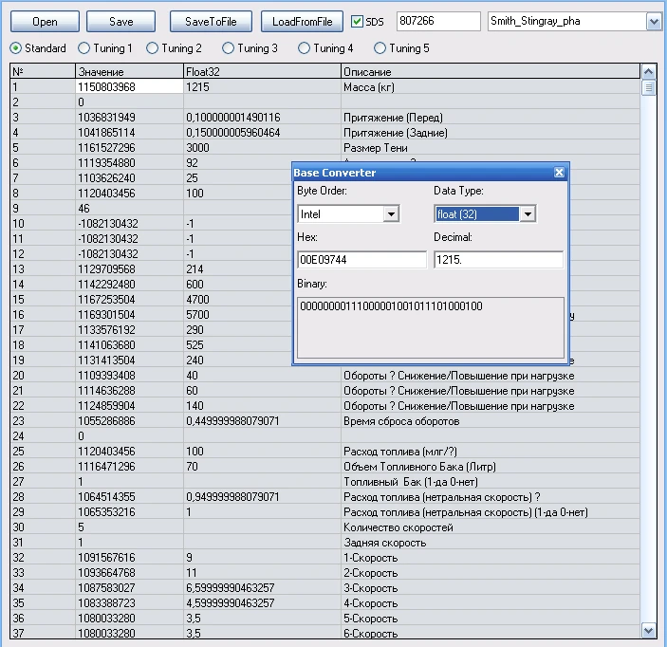Viewport: 667px width, 647px height.
Task: Click the Hex input field
Action: coord(361,260)
